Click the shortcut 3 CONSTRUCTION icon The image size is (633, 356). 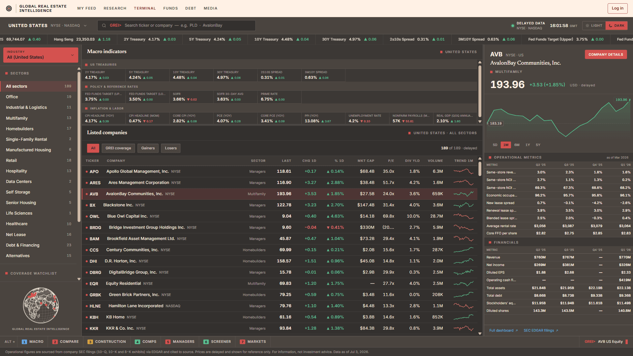click(90, 342)
